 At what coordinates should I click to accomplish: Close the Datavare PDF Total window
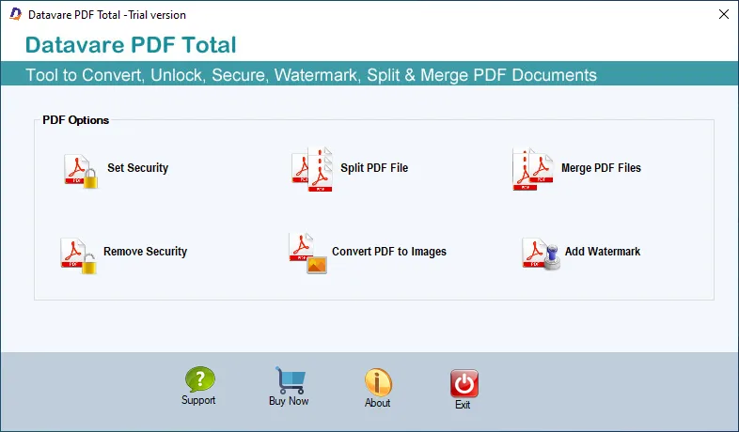click(724, 15)
